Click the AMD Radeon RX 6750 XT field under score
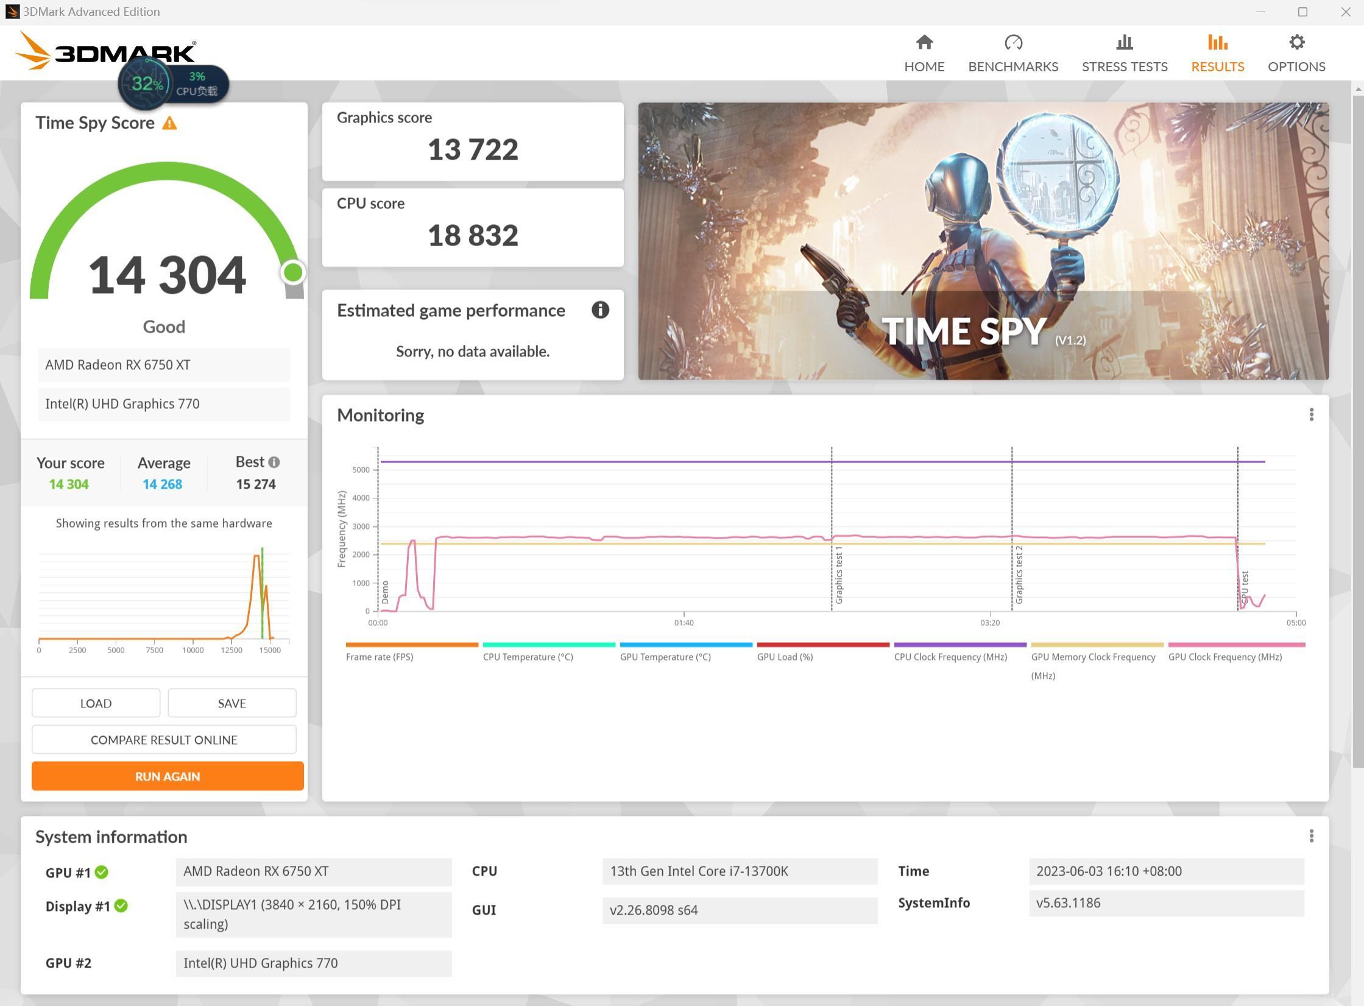This screenshot has width=1364, height=1006. [x=164, y=365]
